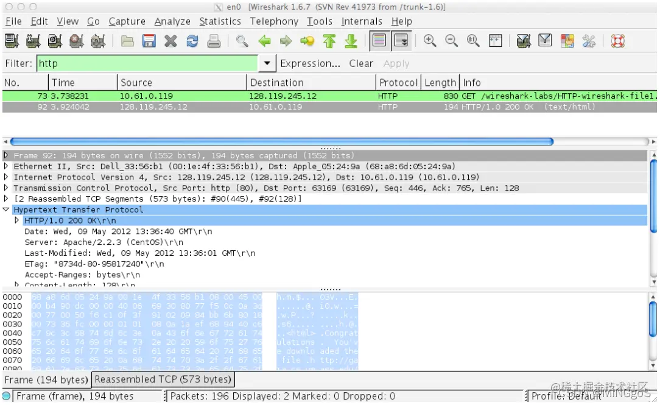
Task: Collapse the Hypertext Transfer Protocol node
Action: click(6, 210)
